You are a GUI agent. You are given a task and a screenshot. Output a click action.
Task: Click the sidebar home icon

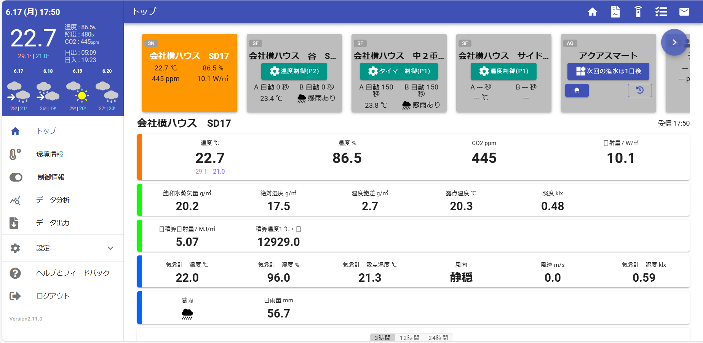15,131
